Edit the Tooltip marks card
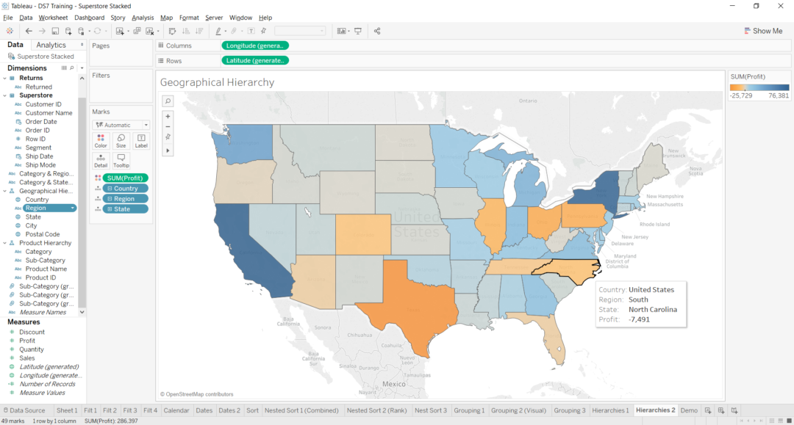Image resolution: width=794 pixels, height=425 pixels. 121,163
